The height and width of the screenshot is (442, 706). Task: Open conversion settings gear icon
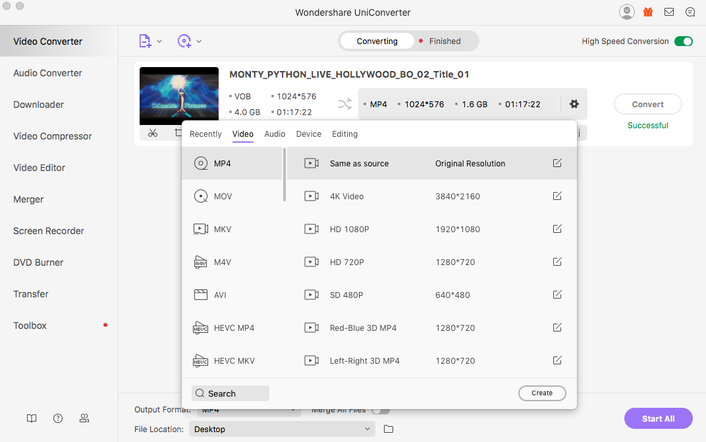click(x=574, y=104)
